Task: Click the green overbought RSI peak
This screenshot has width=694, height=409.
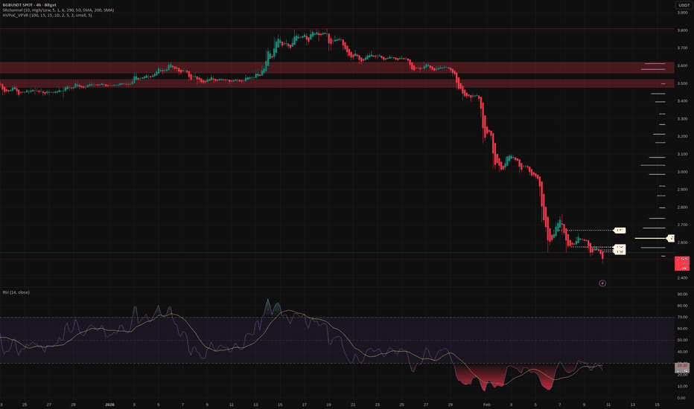Action: tap(270, 307)
